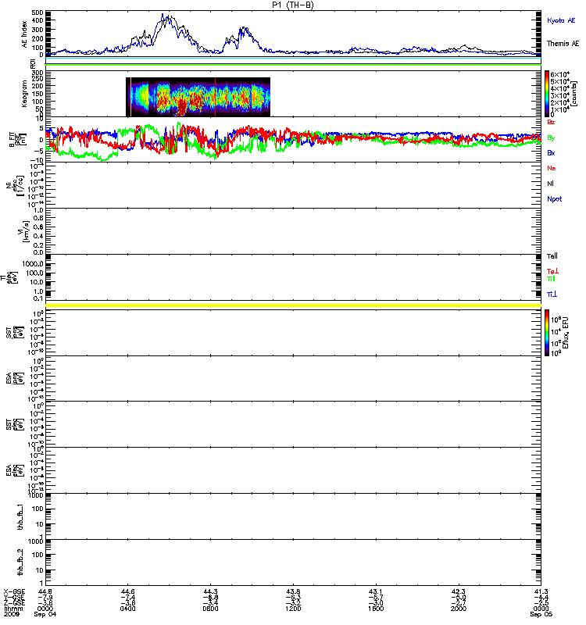Viewport: 586px width, 625px height.
Task: Click the X-GSE value 43.1
Action: tap(376, 591)
